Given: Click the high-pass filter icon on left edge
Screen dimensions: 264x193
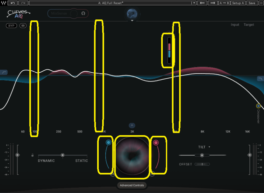Looking at the screenshot, I should click(x=4, y=72).
